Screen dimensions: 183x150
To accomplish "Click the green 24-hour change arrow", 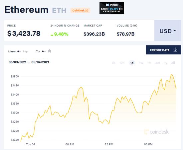I will tap(52, 35).
